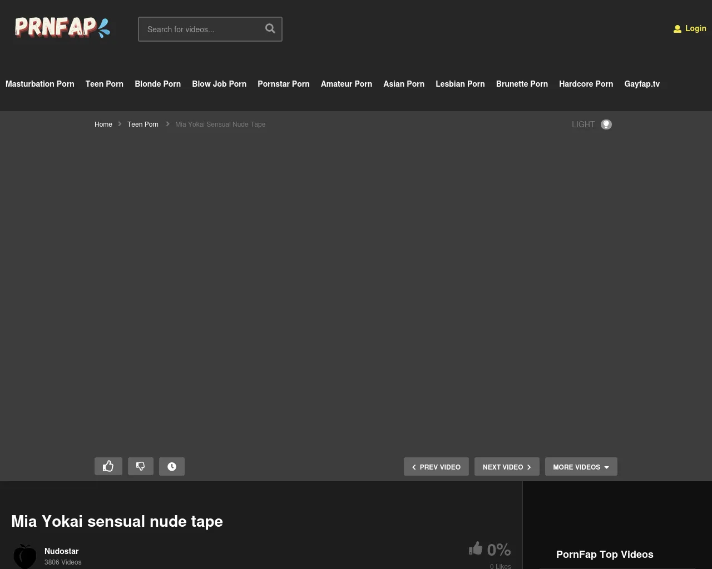Go to the NEXT VIDEO
The image size is (712, 569).
pos(506,467)
